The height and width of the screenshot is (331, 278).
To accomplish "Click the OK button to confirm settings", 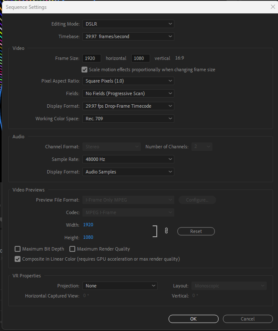I will tap(193, 319).
